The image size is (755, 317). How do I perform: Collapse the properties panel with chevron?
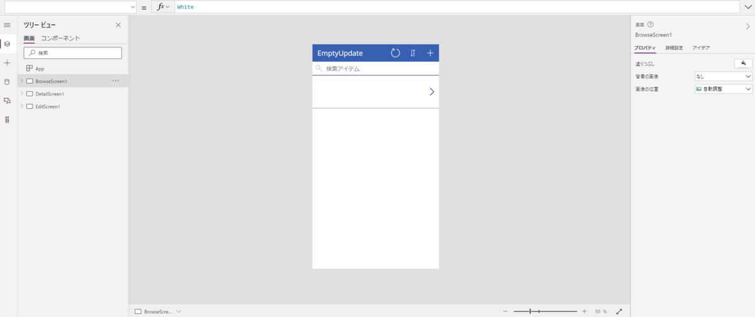pos(747,27)
